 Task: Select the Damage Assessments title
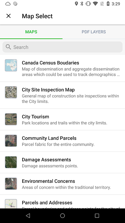(46, 159)
